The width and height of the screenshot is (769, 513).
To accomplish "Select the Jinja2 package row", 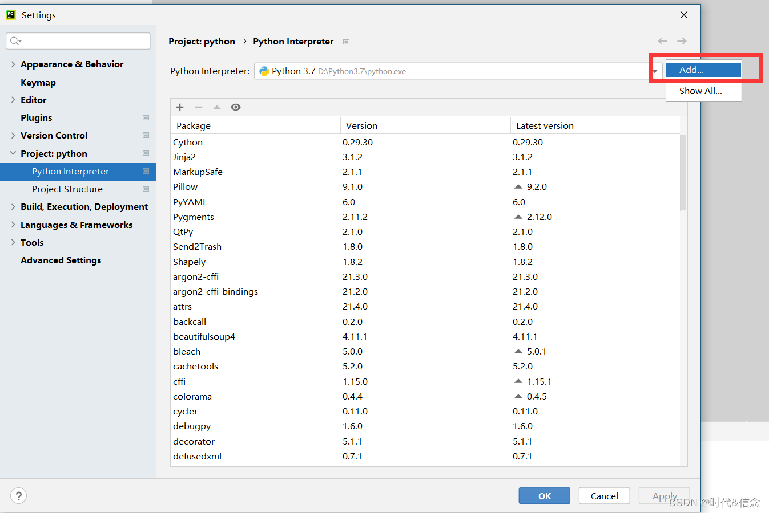I will click(425, 157).
